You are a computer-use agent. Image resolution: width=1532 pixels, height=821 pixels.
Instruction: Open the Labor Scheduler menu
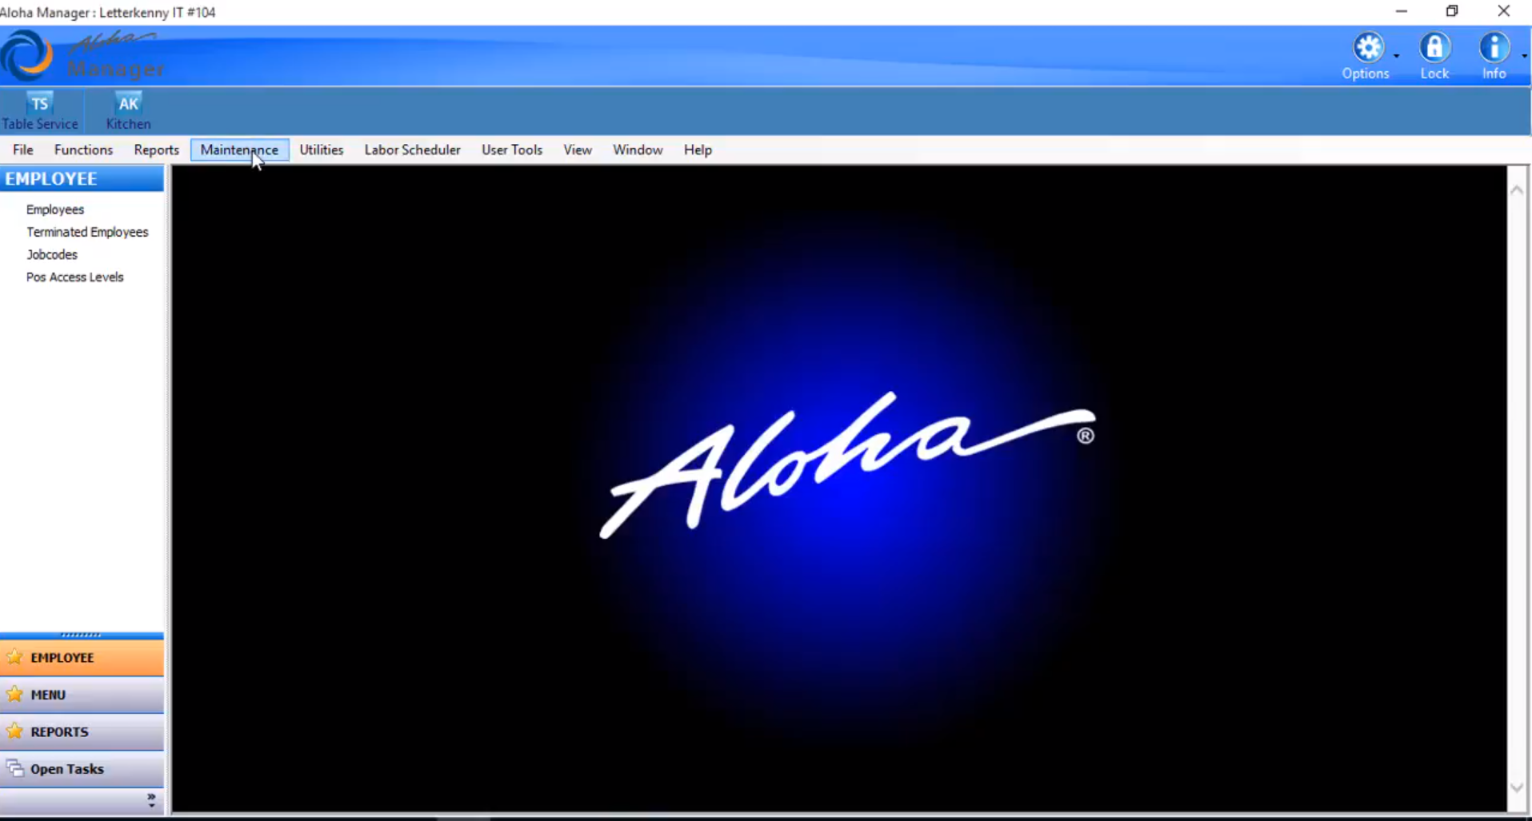pos(412,149)
